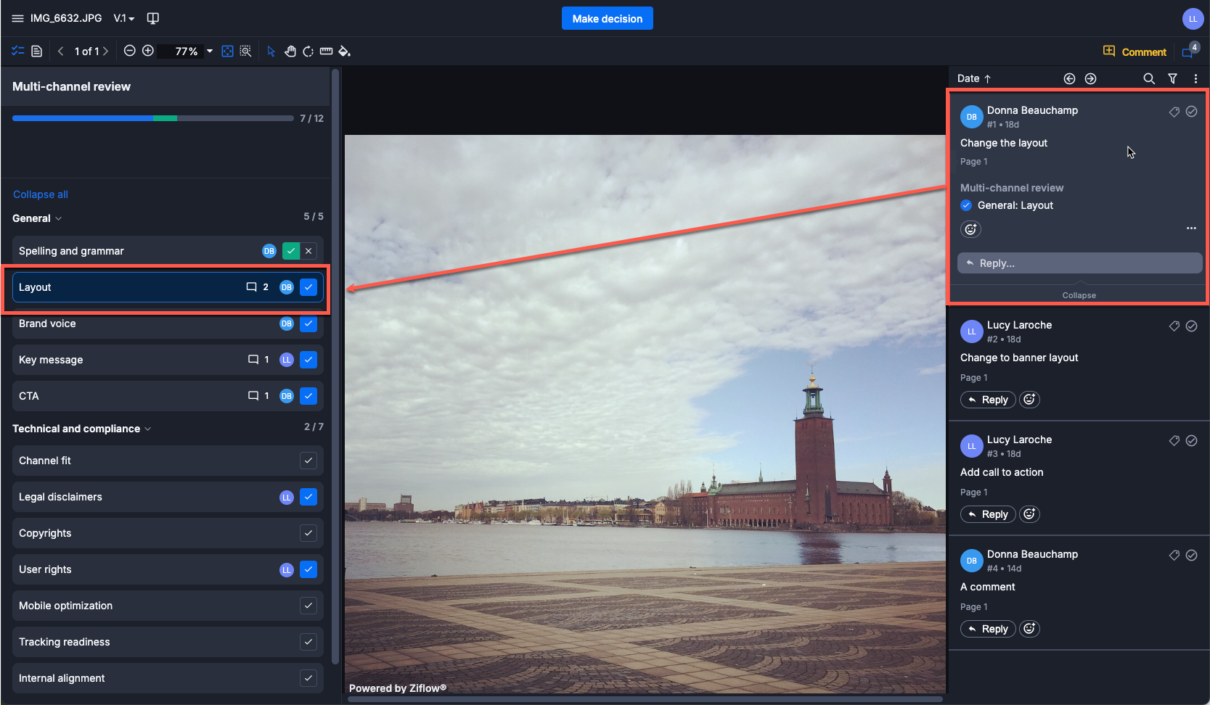Viewport: 1210px width, 705px height.
Task: Open the zoom percentage dropdown arrow
Action: pos(210,51)
